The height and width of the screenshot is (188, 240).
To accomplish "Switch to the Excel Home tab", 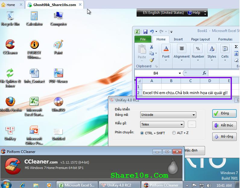I will pos(161,39).
